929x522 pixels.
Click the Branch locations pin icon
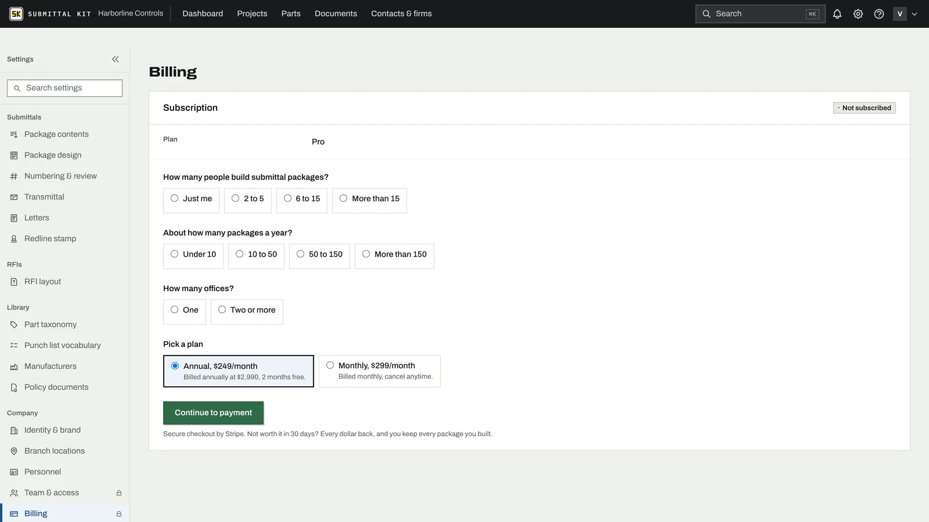click(x=14, y=451)
